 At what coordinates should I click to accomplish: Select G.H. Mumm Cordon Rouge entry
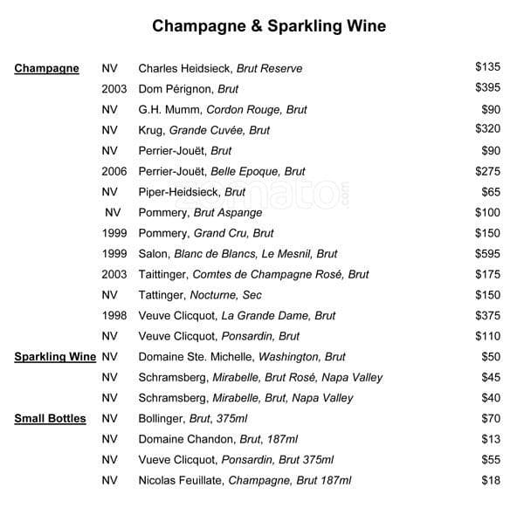(x=223, y=110)
